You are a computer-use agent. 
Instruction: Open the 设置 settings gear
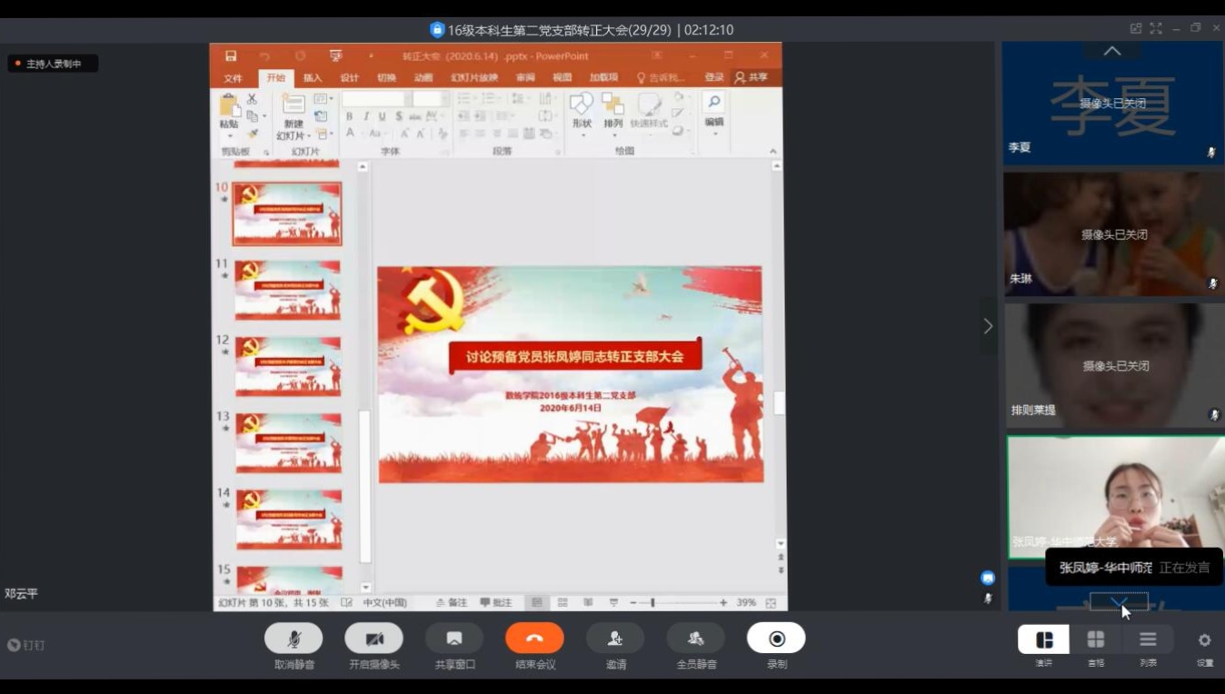click(1204, 639)
